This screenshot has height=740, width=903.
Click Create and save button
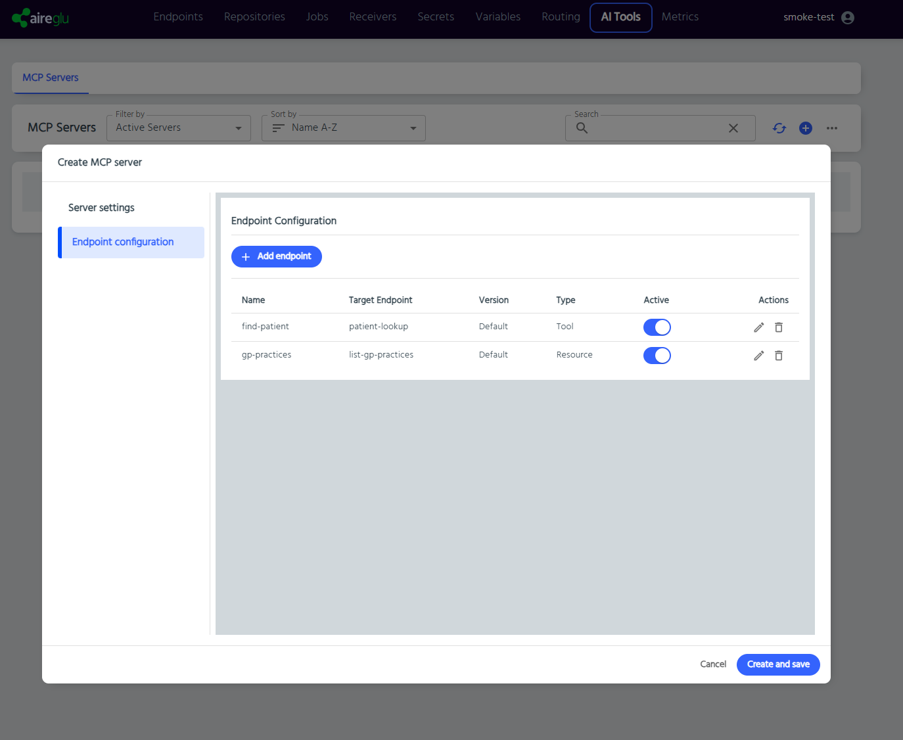click(778, 664)
